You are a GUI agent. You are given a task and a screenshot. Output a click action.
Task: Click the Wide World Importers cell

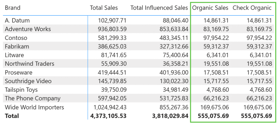tap(34, 107)
